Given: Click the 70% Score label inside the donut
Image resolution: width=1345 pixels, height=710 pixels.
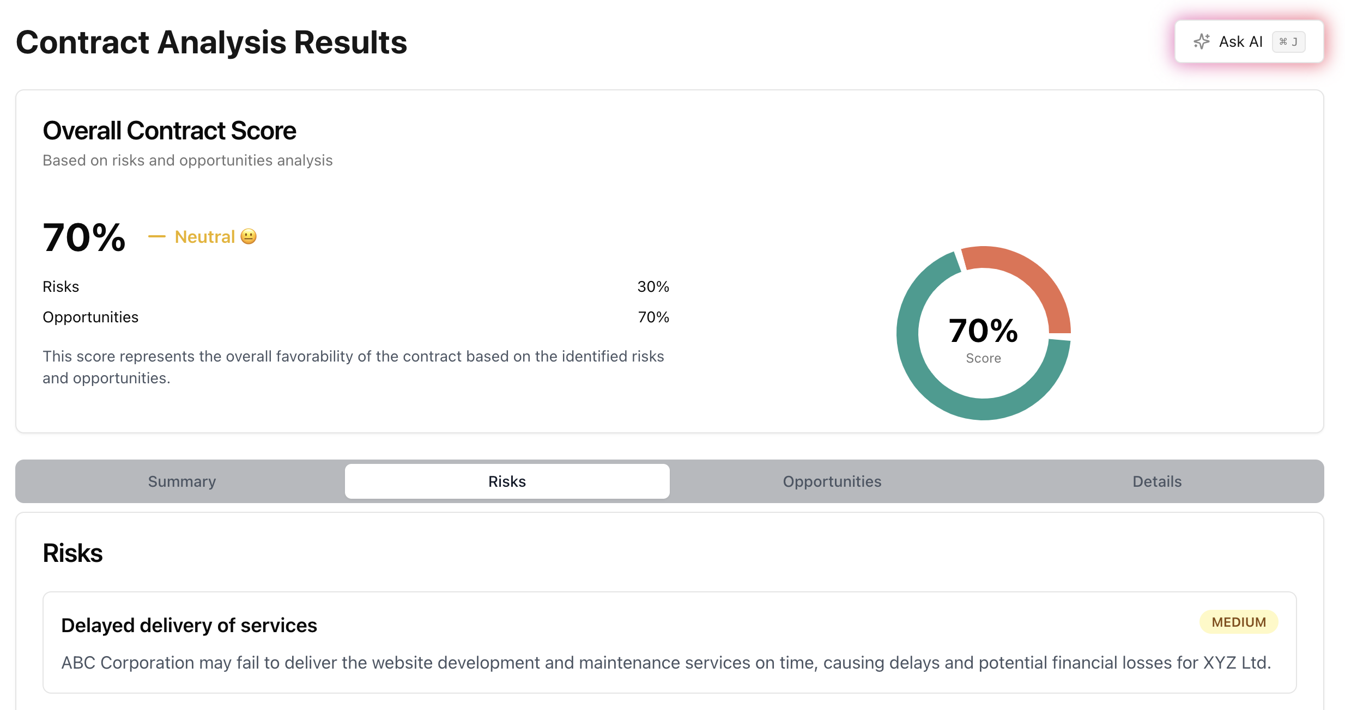Looking at the screenshot, I should 983,338.
